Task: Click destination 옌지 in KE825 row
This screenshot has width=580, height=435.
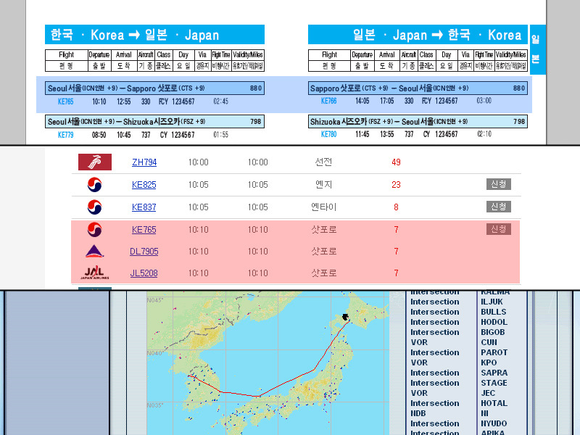Action: 323,184
